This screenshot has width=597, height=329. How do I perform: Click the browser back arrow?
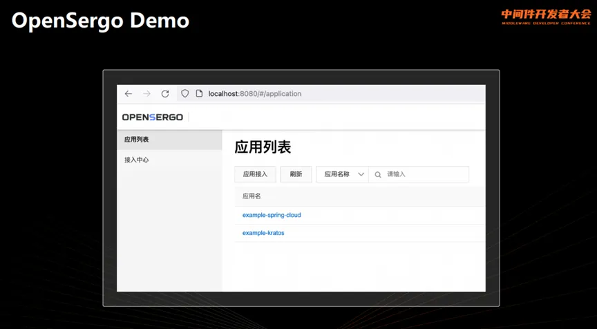click(129, 94)
